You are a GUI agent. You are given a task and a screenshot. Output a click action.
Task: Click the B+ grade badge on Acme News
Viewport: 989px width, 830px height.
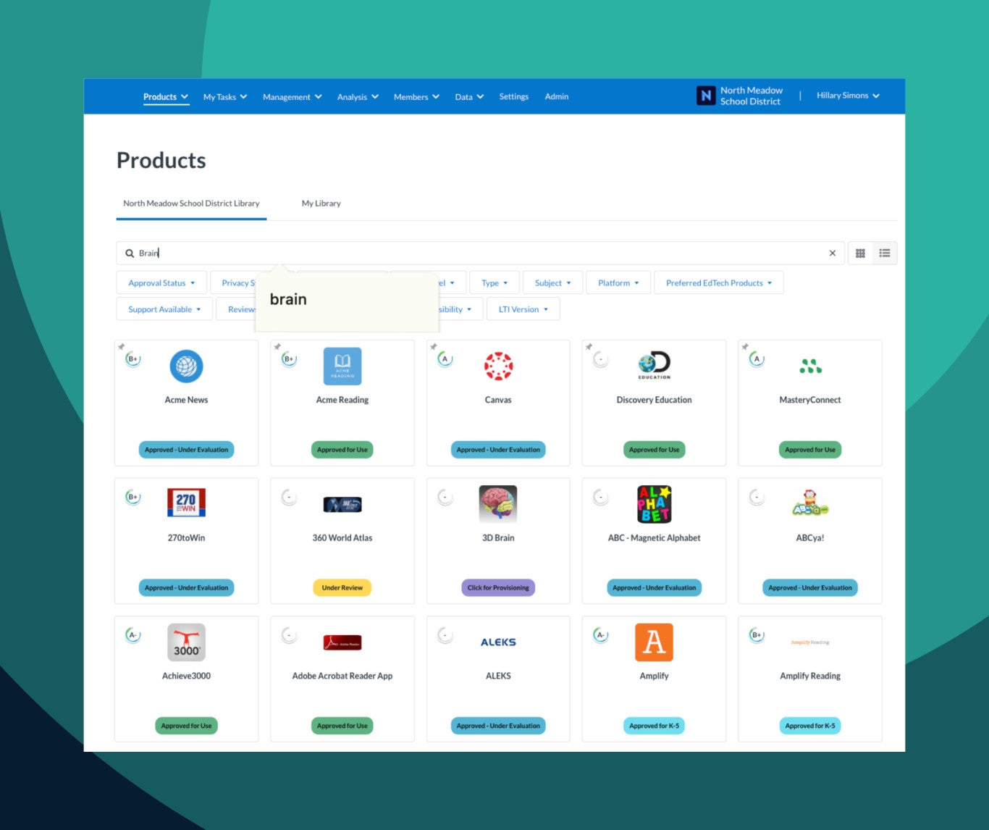(132, 359)
